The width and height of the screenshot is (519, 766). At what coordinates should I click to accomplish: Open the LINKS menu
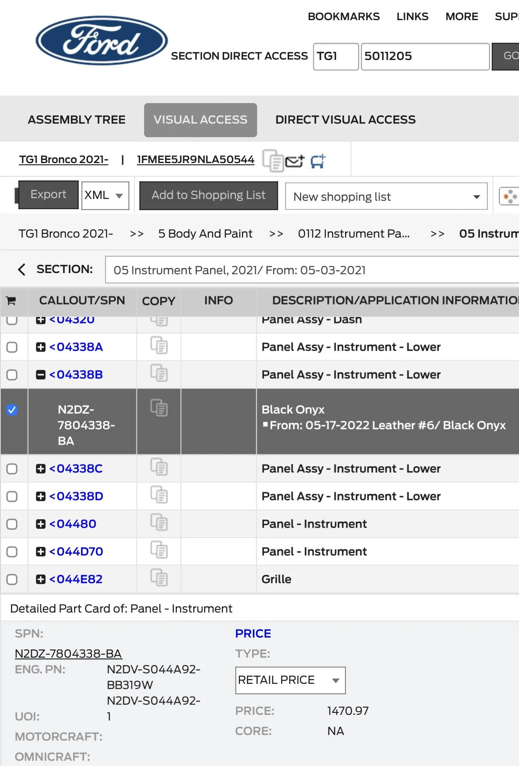click(x=412, y=17)
